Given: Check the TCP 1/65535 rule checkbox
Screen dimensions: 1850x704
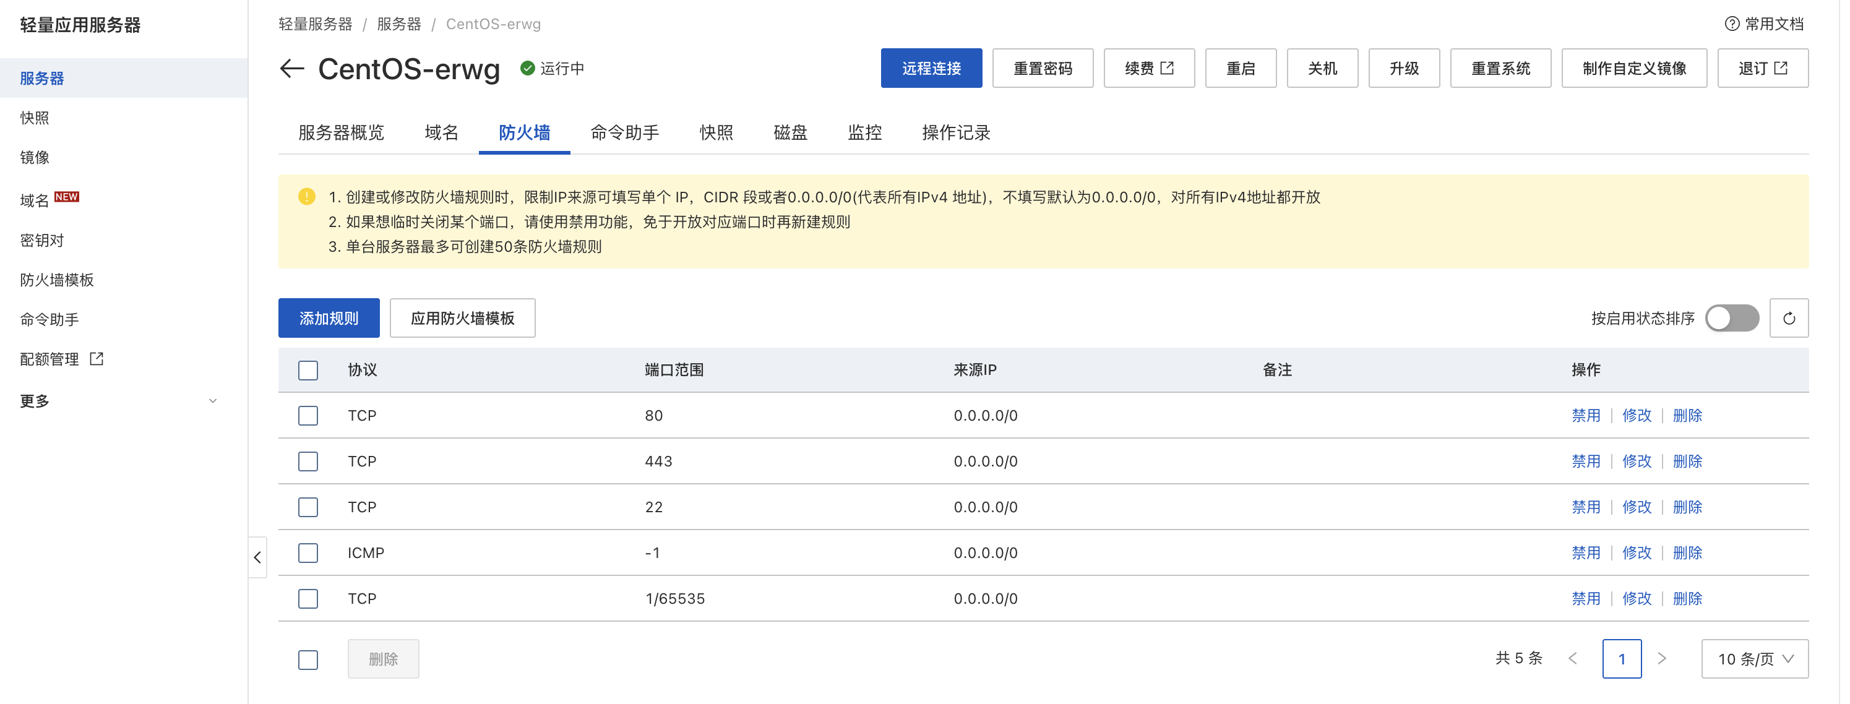Looking at the screenshot, I should coord(308,598).
